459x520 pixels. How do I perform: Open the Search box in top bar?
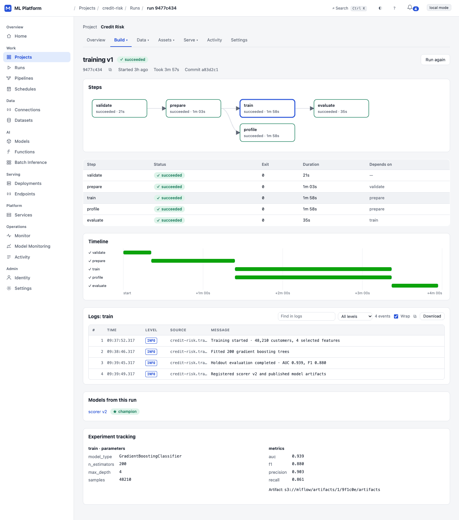click(350, 8)
